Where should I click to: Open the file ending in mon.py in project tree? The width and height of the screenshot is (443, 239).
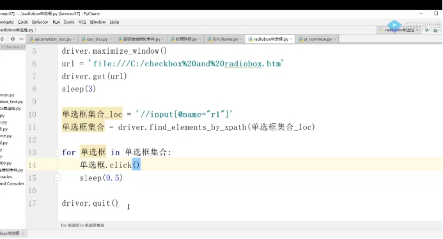7,95
